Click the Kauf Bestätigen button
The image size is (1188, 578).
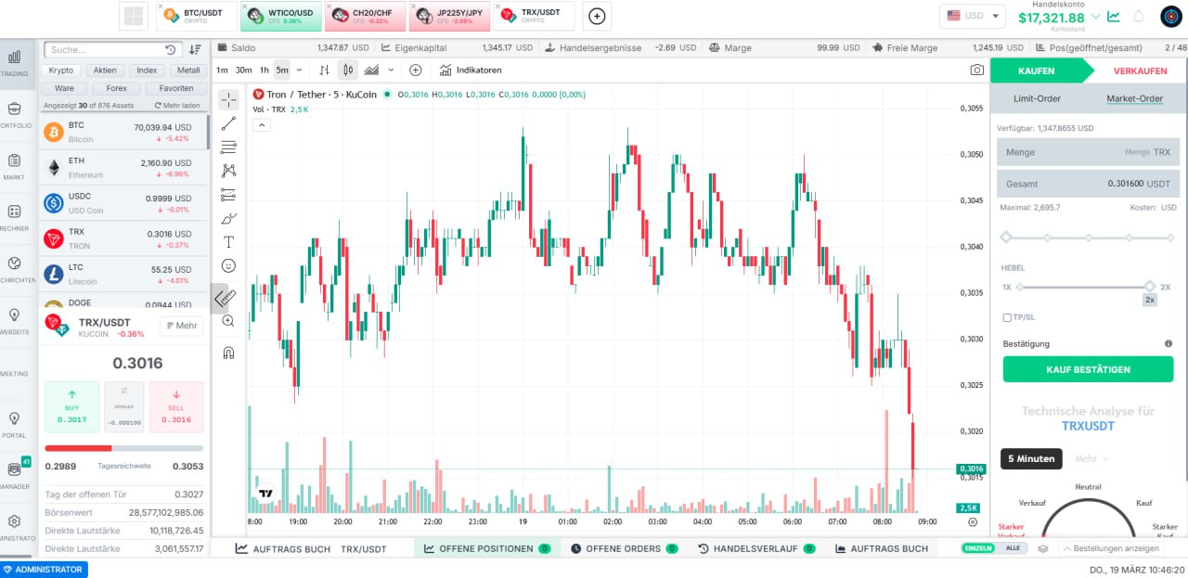(1088, 369)
